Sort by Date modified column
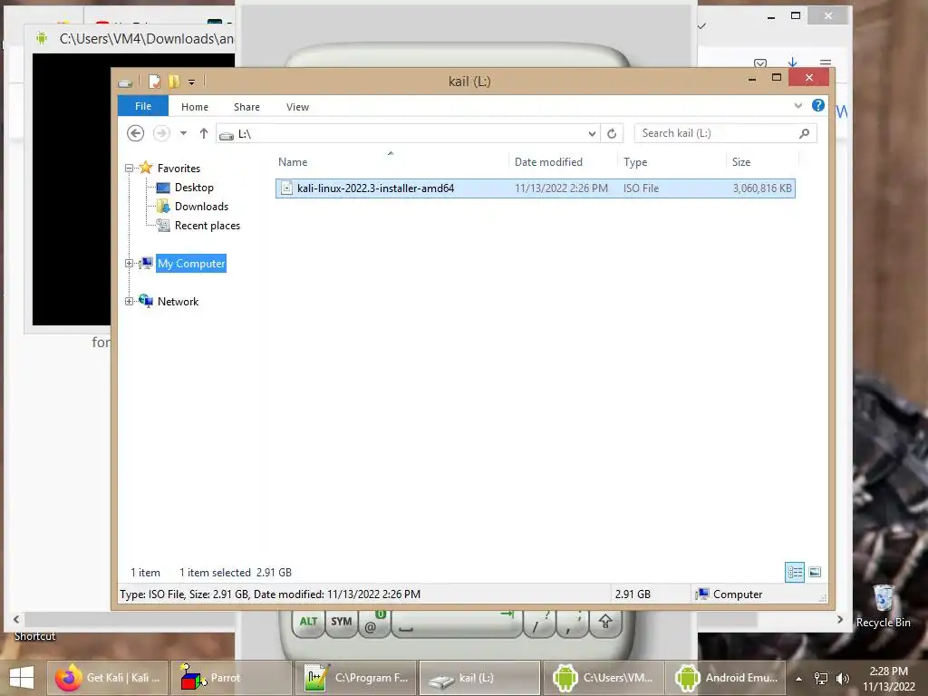The width and height of the screenshot is (928, 696). pyautogui.click(x=562, y=162)
